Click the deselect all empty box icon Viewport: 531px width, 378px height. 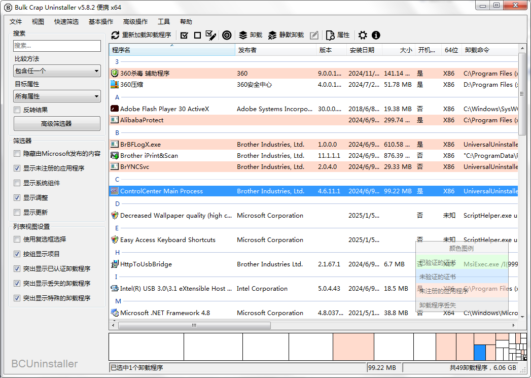[x=197, y=35]
